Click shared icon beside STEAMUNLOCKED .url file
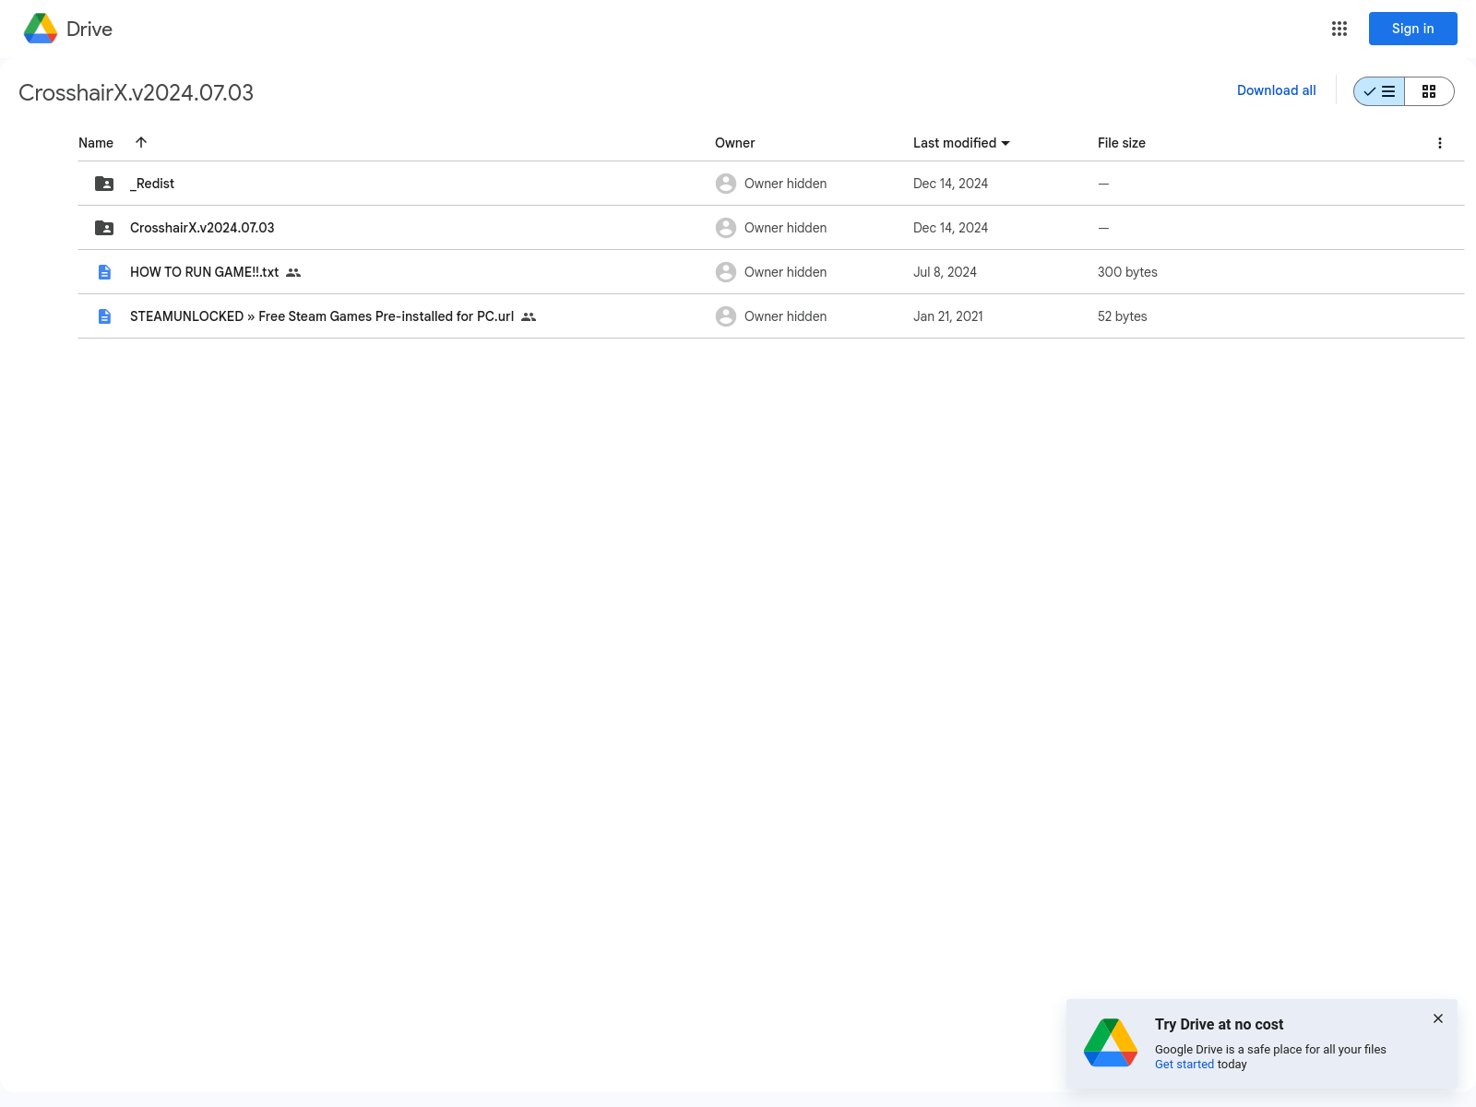This screenshot has height=1107, width=1476. pos(529,316)
